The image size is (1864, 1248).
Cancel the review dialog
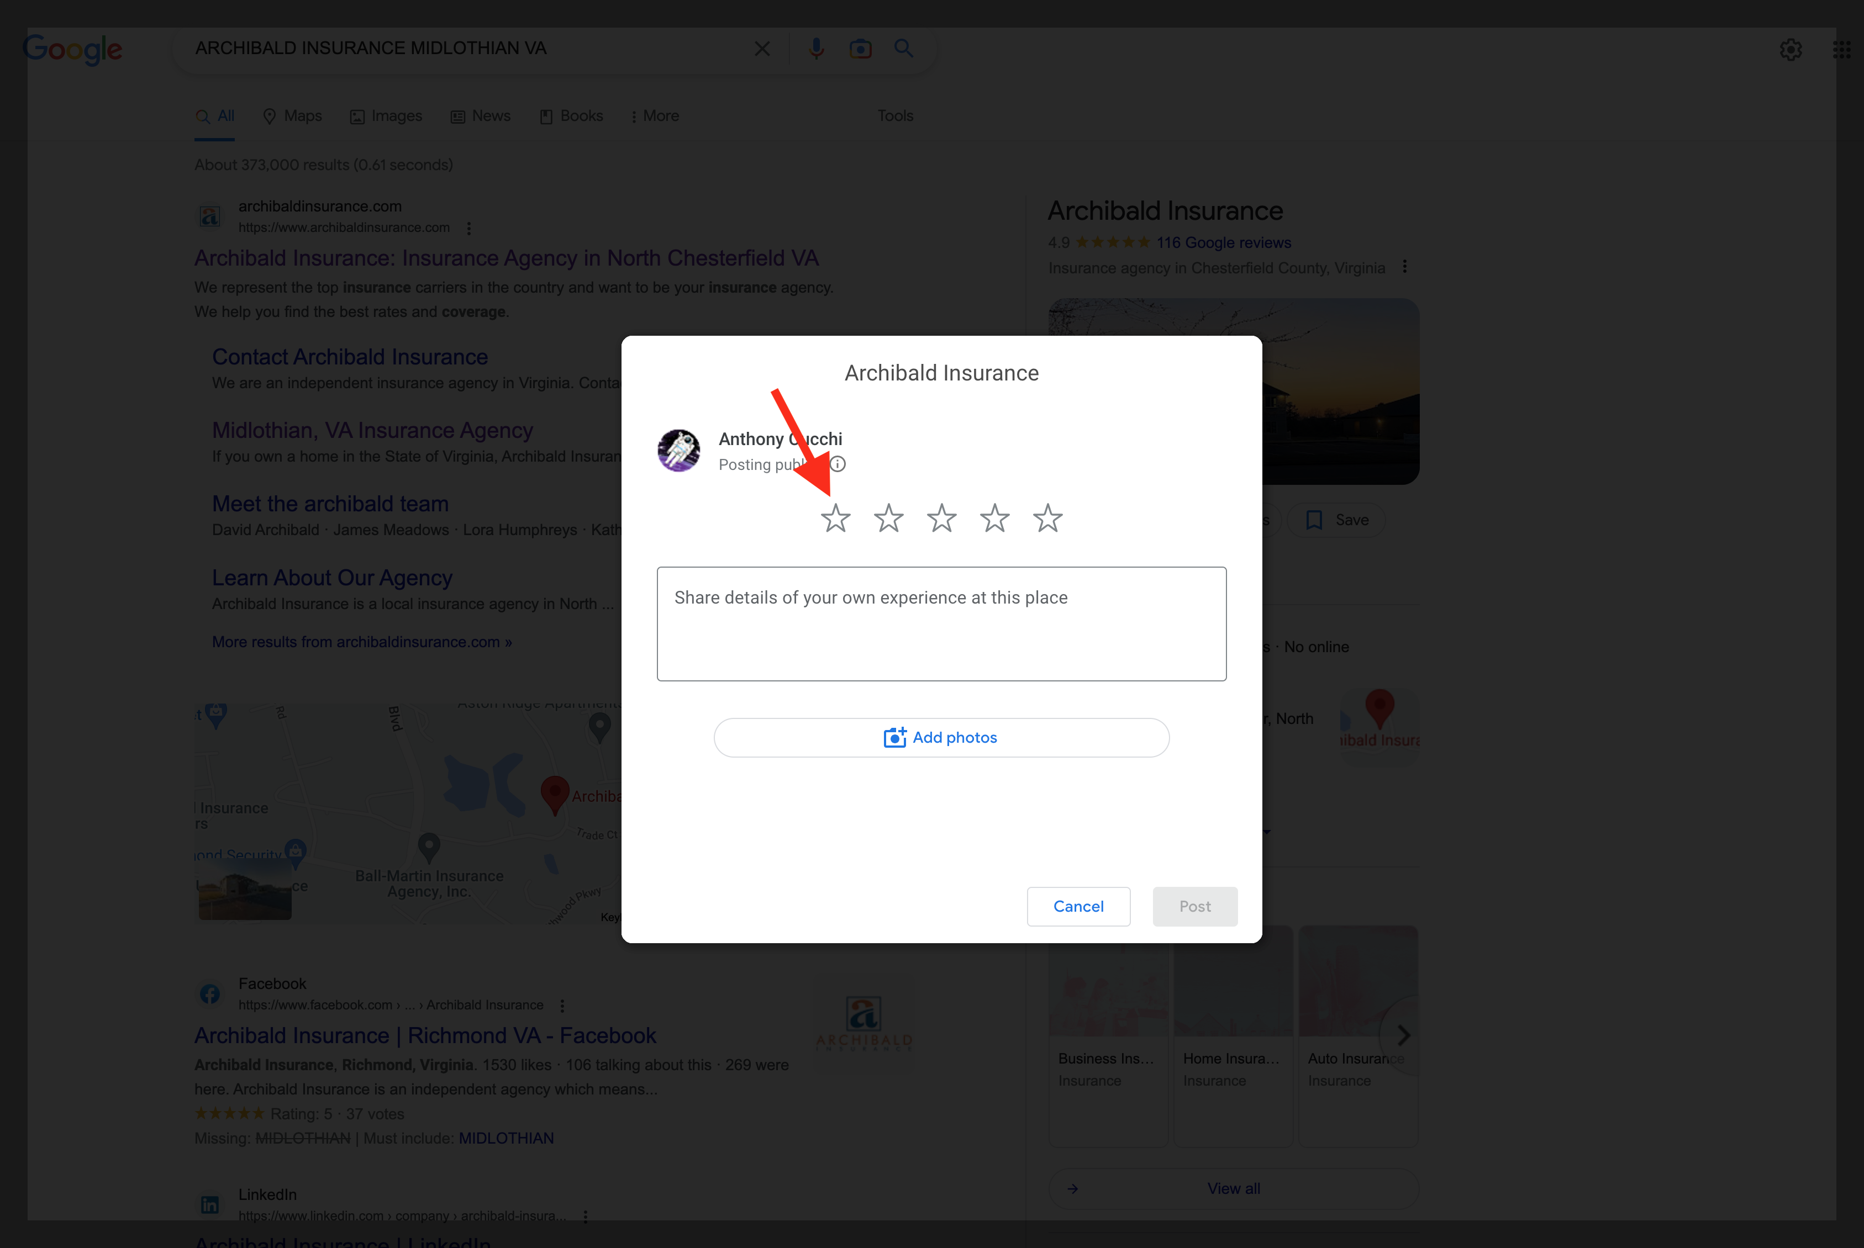pos(1078,907)
